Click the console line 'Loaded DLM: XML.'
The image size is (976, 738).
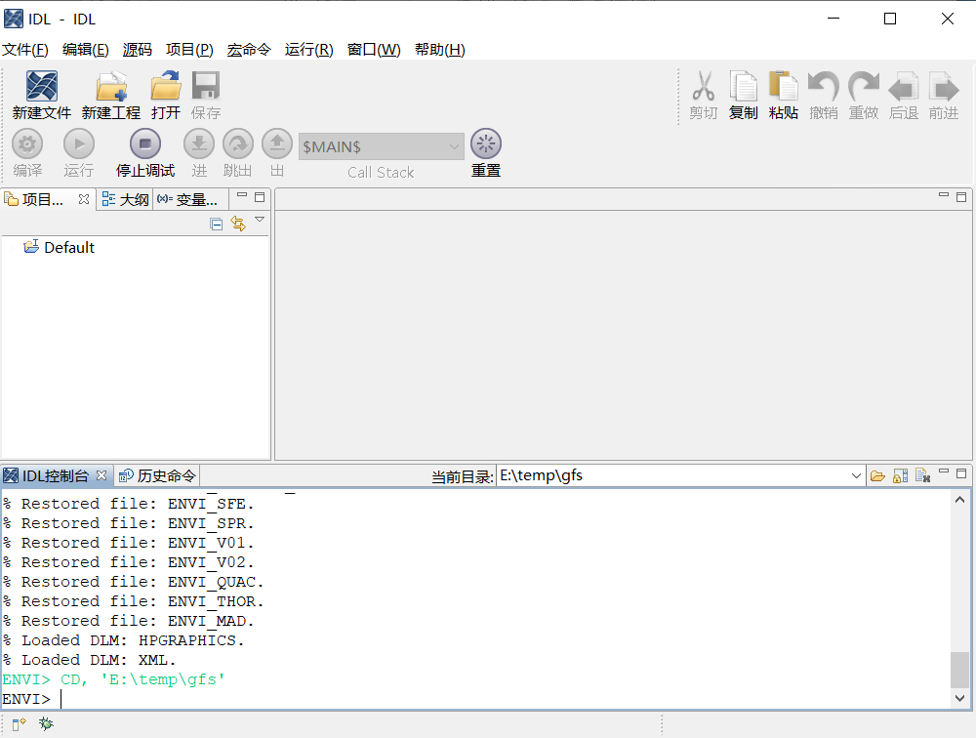(x=89, y=660)
